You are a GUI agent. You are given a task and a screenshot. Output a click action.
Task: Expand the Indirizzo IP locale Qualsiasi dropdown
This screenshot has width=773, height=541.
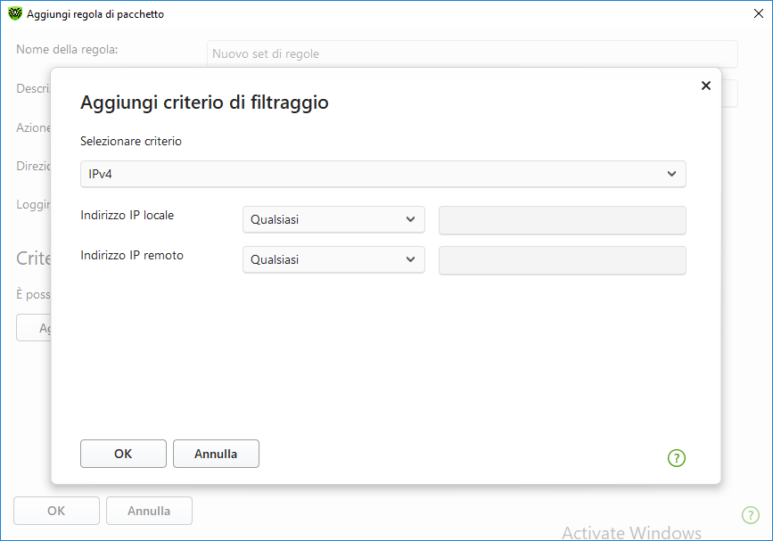[333, 220]
